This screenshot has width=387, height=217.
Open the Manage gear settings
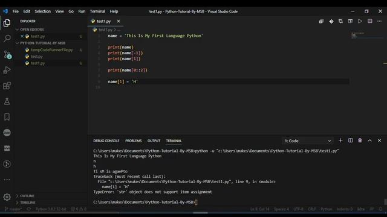click(x=7, y=197)
